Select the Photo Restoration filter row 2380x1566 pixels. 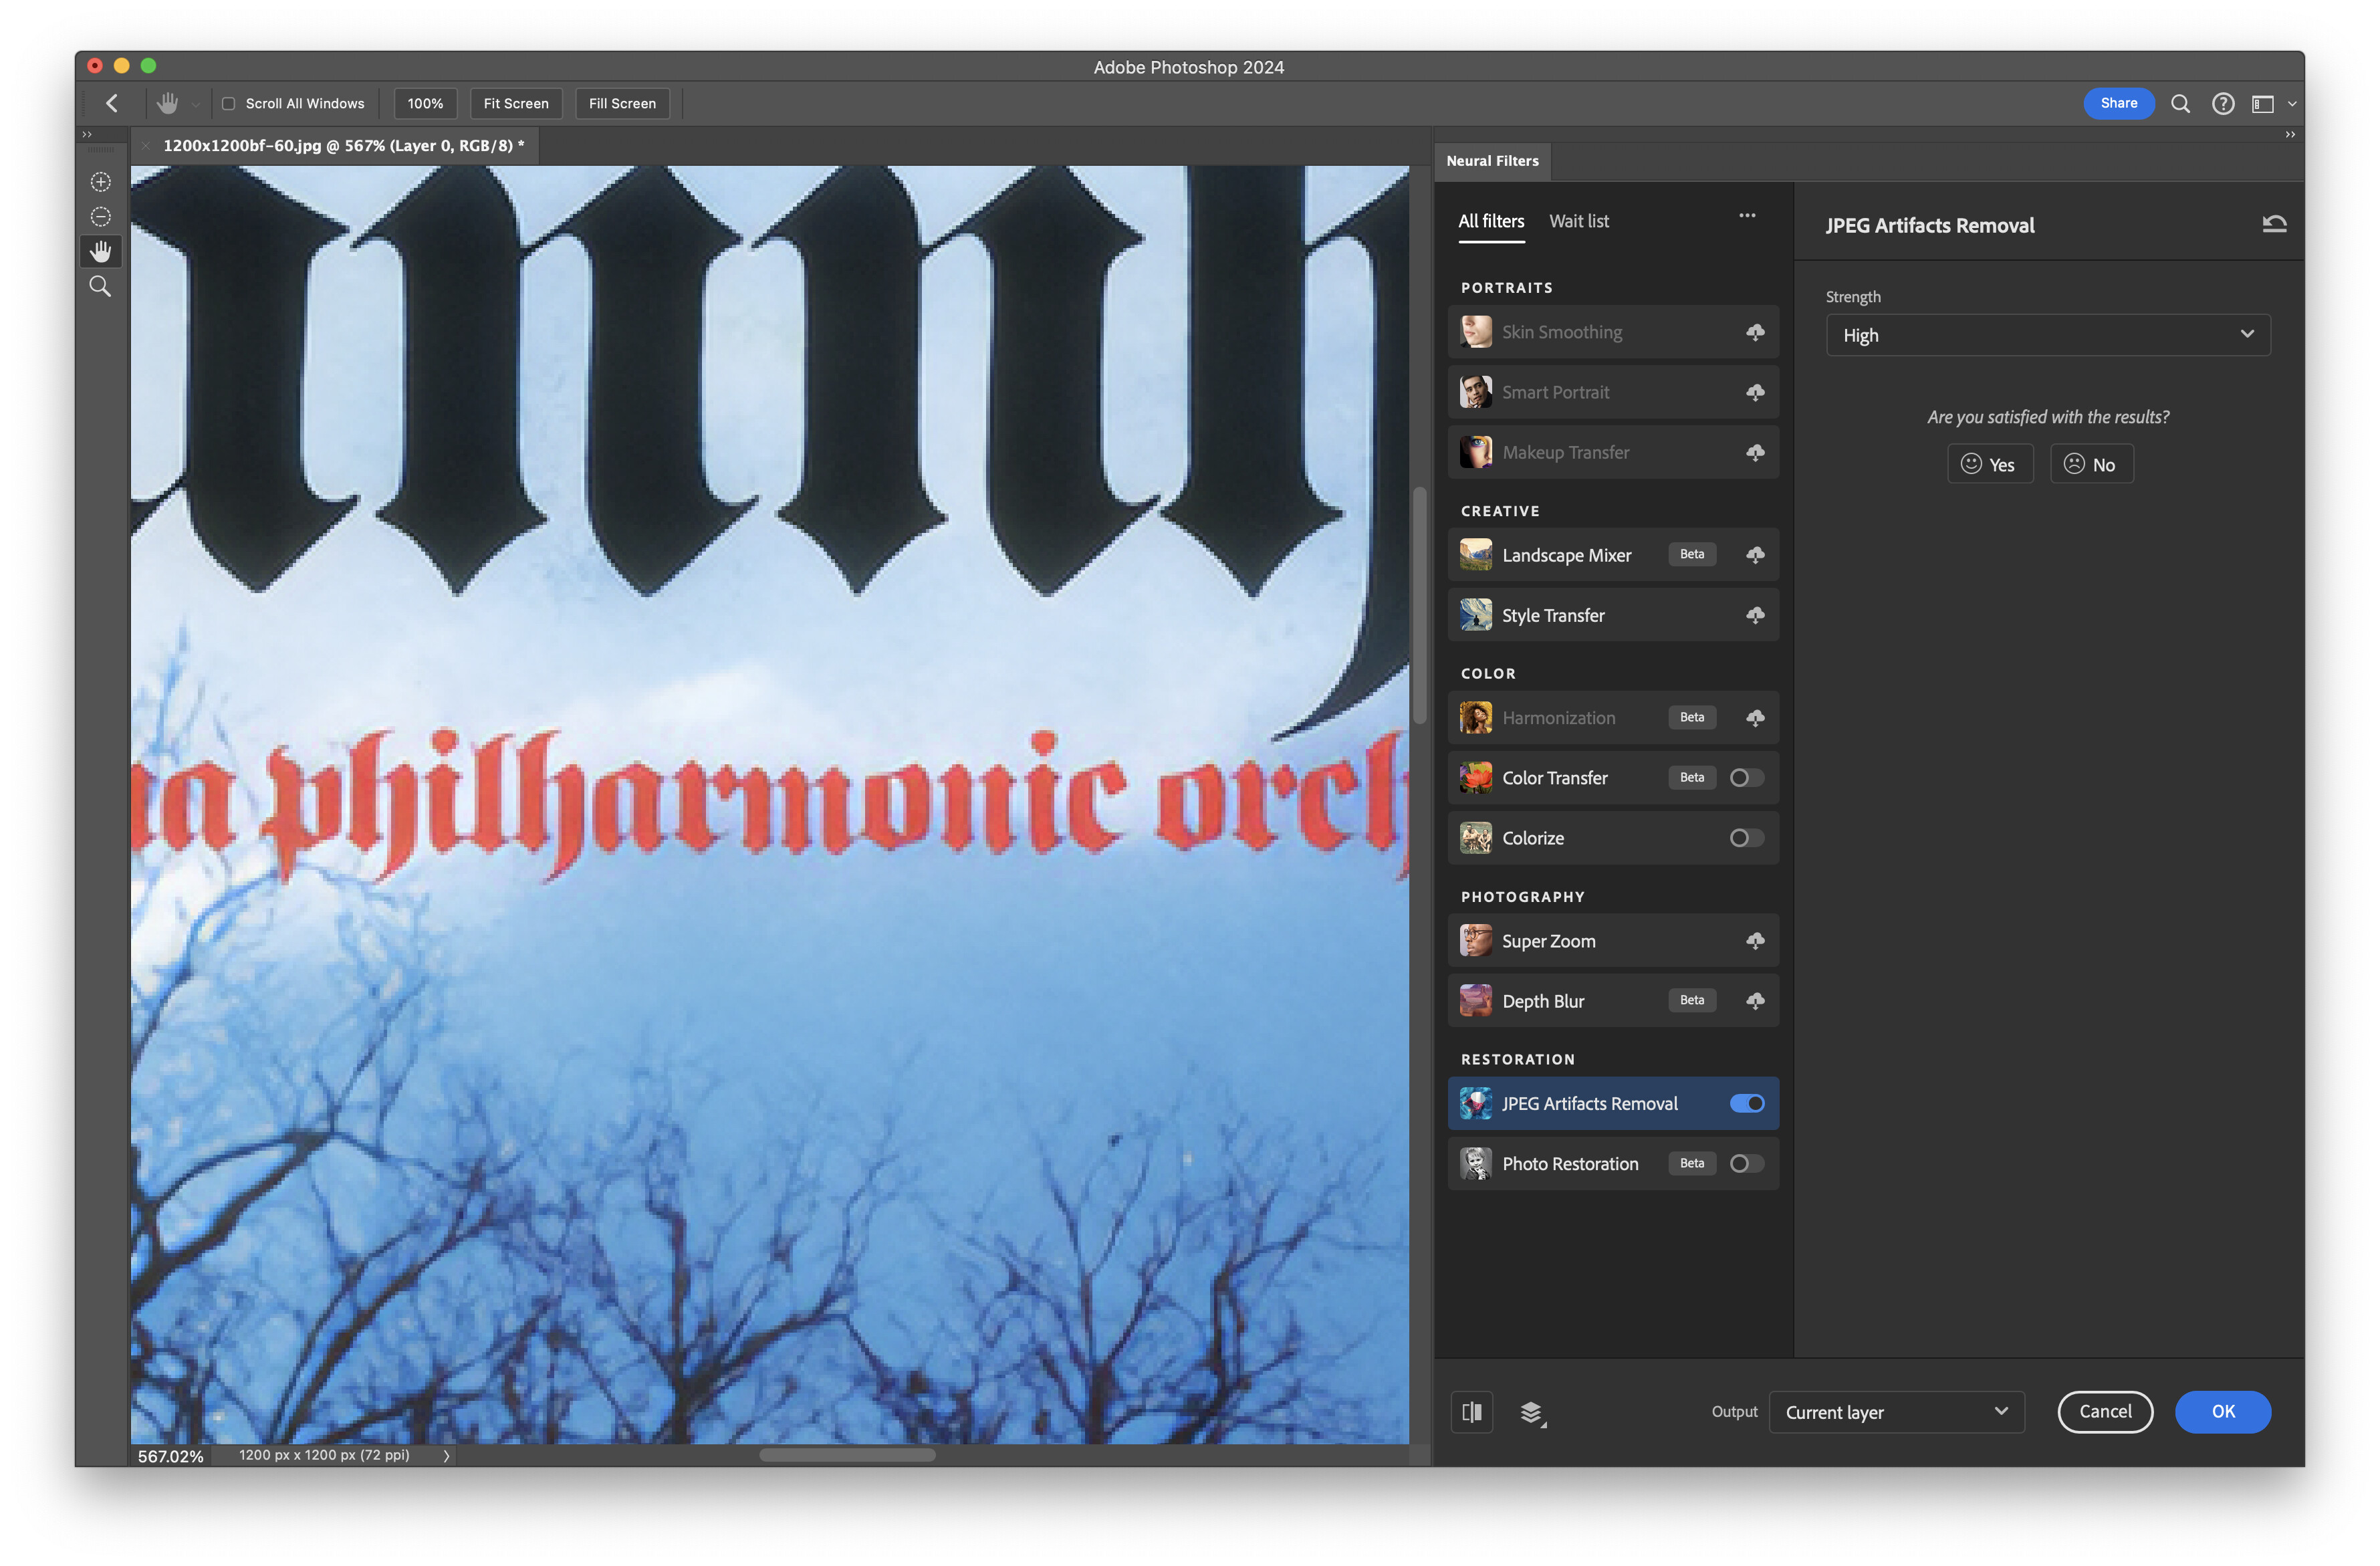click(1612, 1163)
